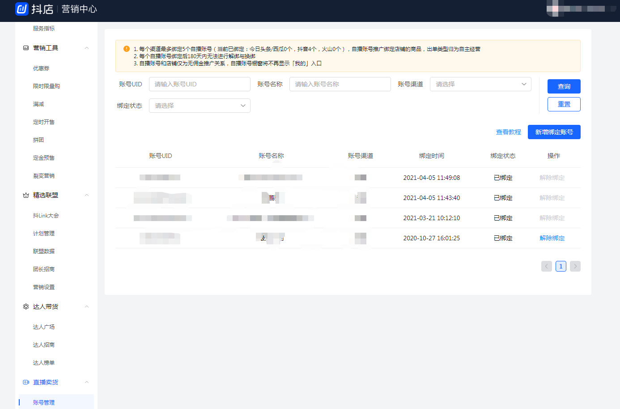Click the 绑定状态 column header
This screenshot has height=409, width=620.
[x=503, y=156]
